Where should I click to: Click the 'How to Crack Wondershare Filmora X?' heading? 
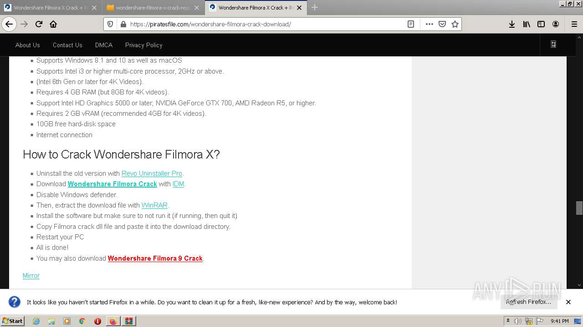pyautogui.click(x=121, y=154)
